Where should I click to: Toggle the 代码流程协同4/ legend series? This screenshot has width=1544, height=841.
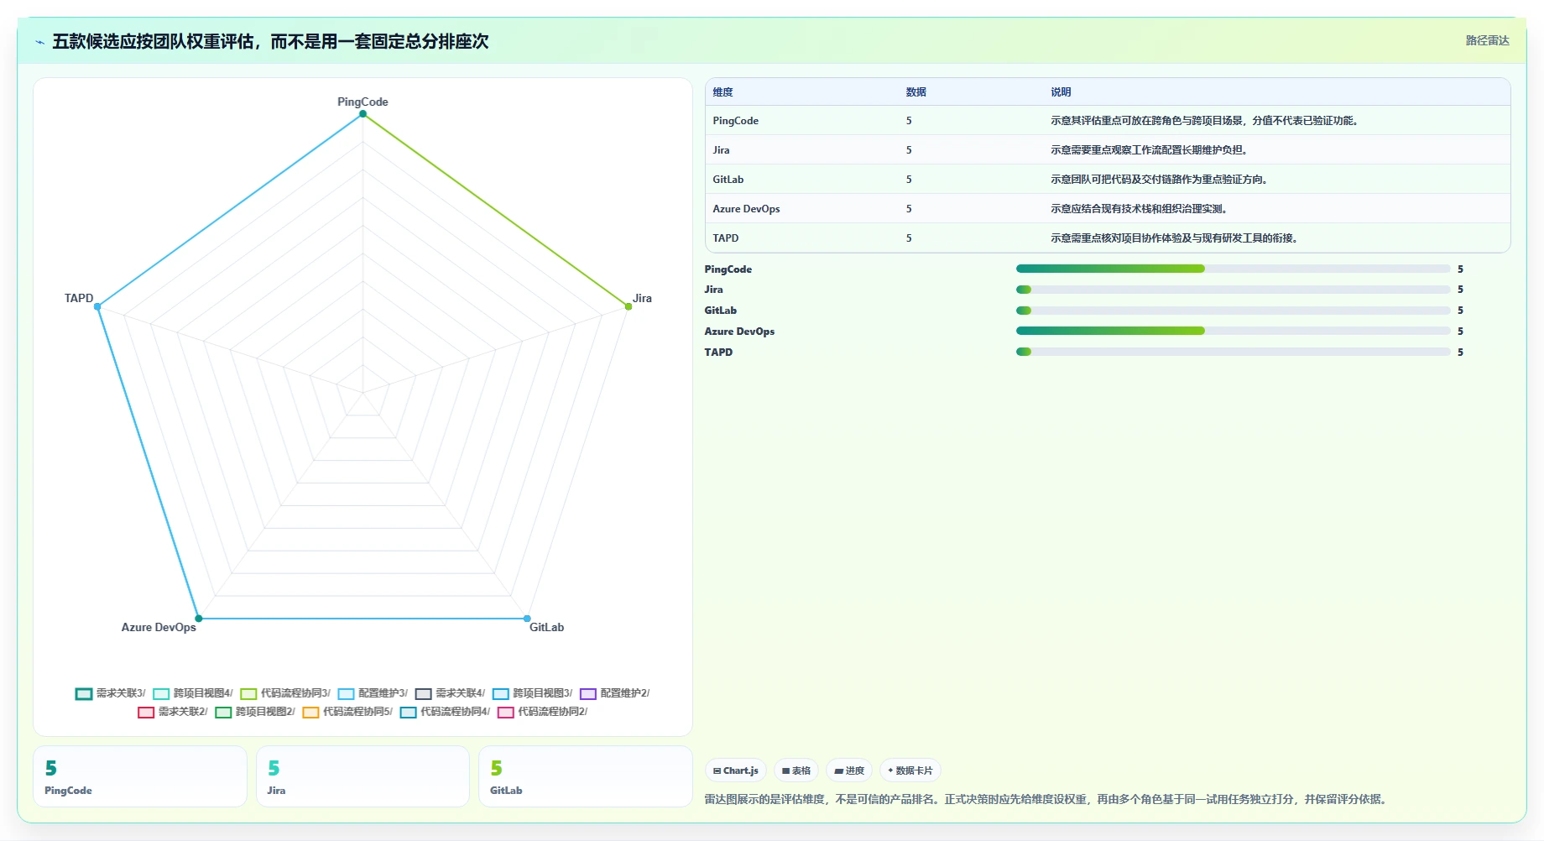click(445, 712)
